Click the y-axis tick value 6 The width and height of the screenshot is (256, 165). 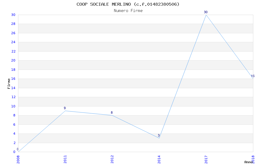(14, 124)
